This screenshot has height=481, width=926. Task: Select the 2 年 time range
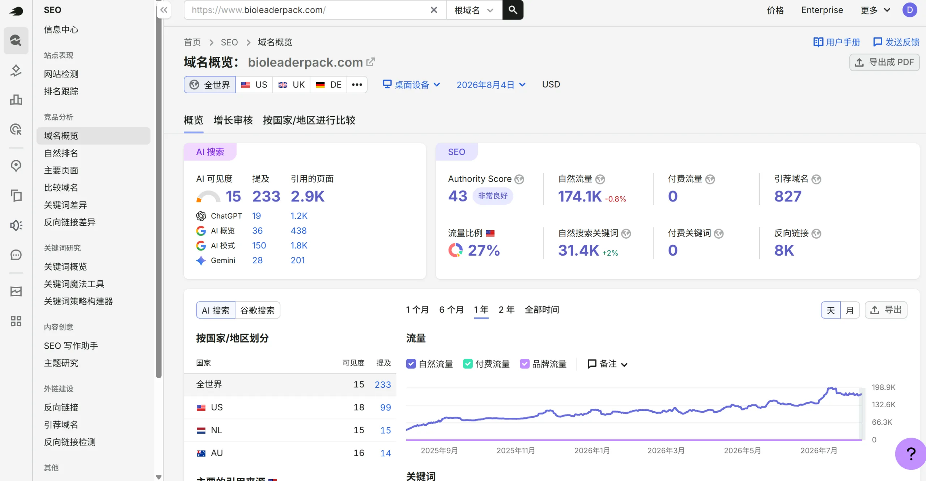[506, 310]
